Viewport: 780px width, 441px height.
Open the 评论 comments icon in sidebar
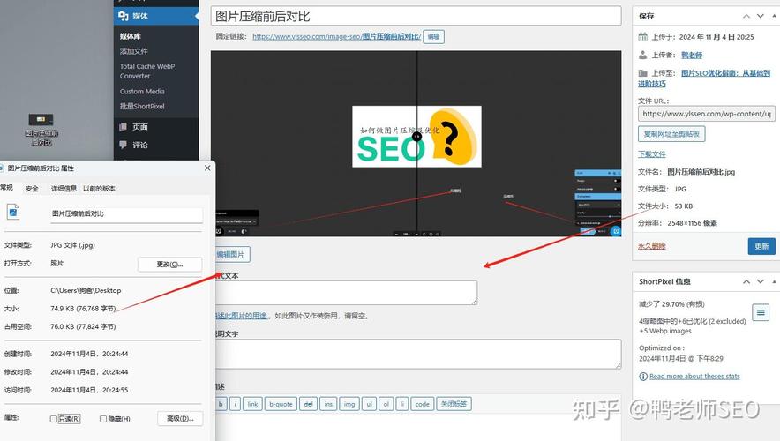[x=123, y=145]
